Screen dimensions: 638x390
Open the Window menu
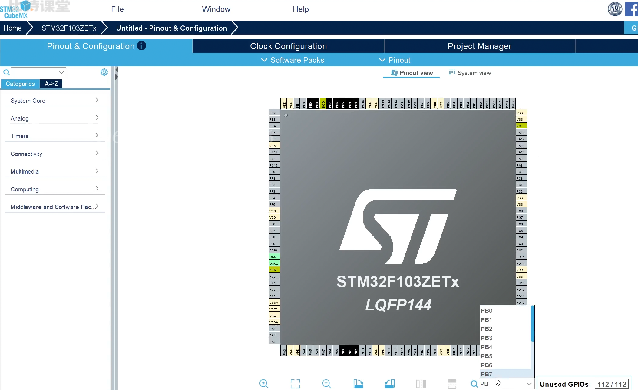216,9
